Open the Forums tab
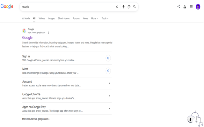 point(76,18)
